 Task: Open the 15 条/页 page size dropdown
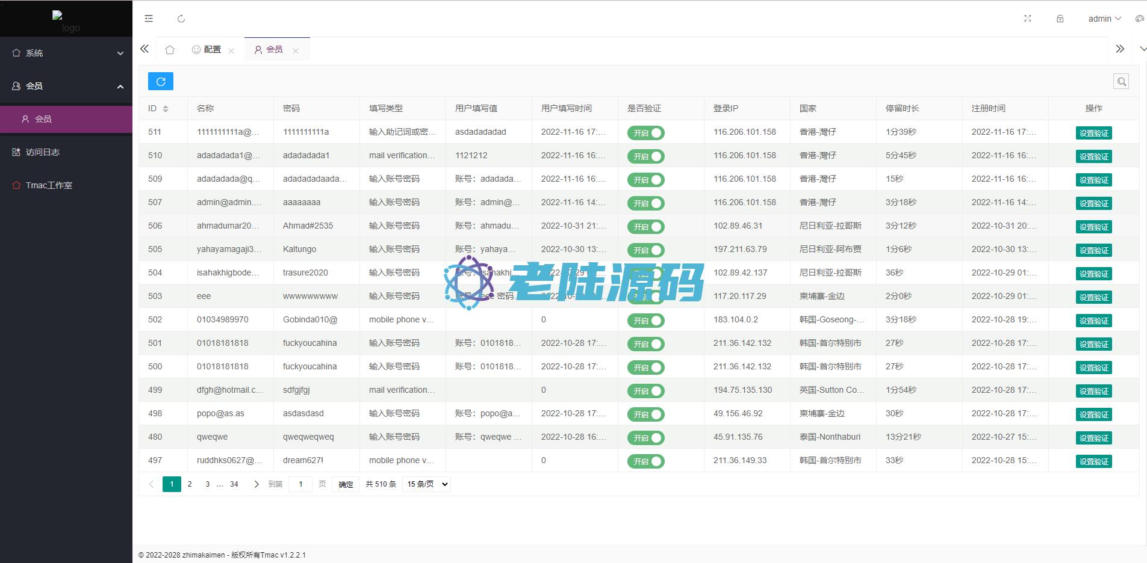tap(427, 484)
